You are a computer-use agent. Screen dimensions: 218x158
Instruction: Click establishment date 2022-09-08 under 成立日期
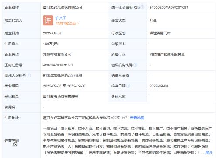coord(52,33)
